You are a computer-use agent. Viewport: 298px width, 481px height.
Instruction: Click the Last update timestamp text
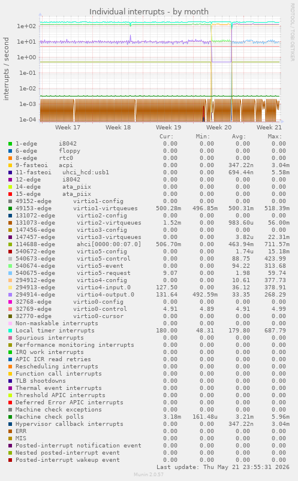pyautogui.click(x=223, y=467)
